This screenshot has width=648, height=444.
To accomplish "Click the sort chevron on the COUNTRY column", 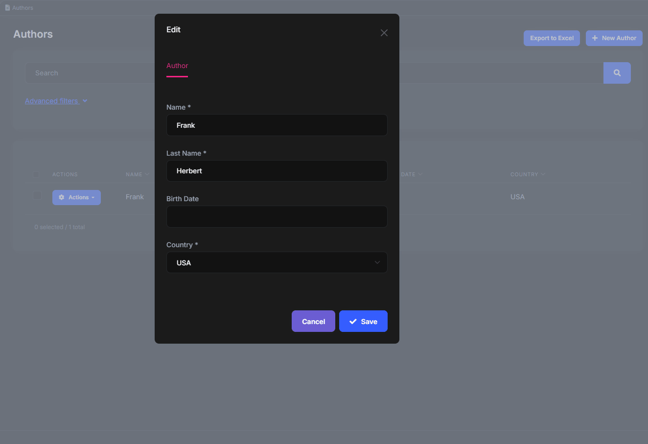I will click(x=543, y=174).
